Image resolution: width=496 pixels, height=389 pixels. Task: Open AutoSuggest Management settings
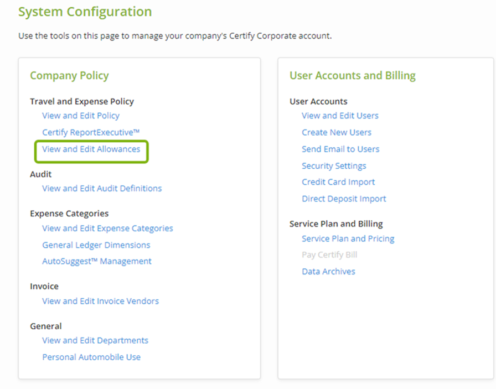click(x=97, y=261)
